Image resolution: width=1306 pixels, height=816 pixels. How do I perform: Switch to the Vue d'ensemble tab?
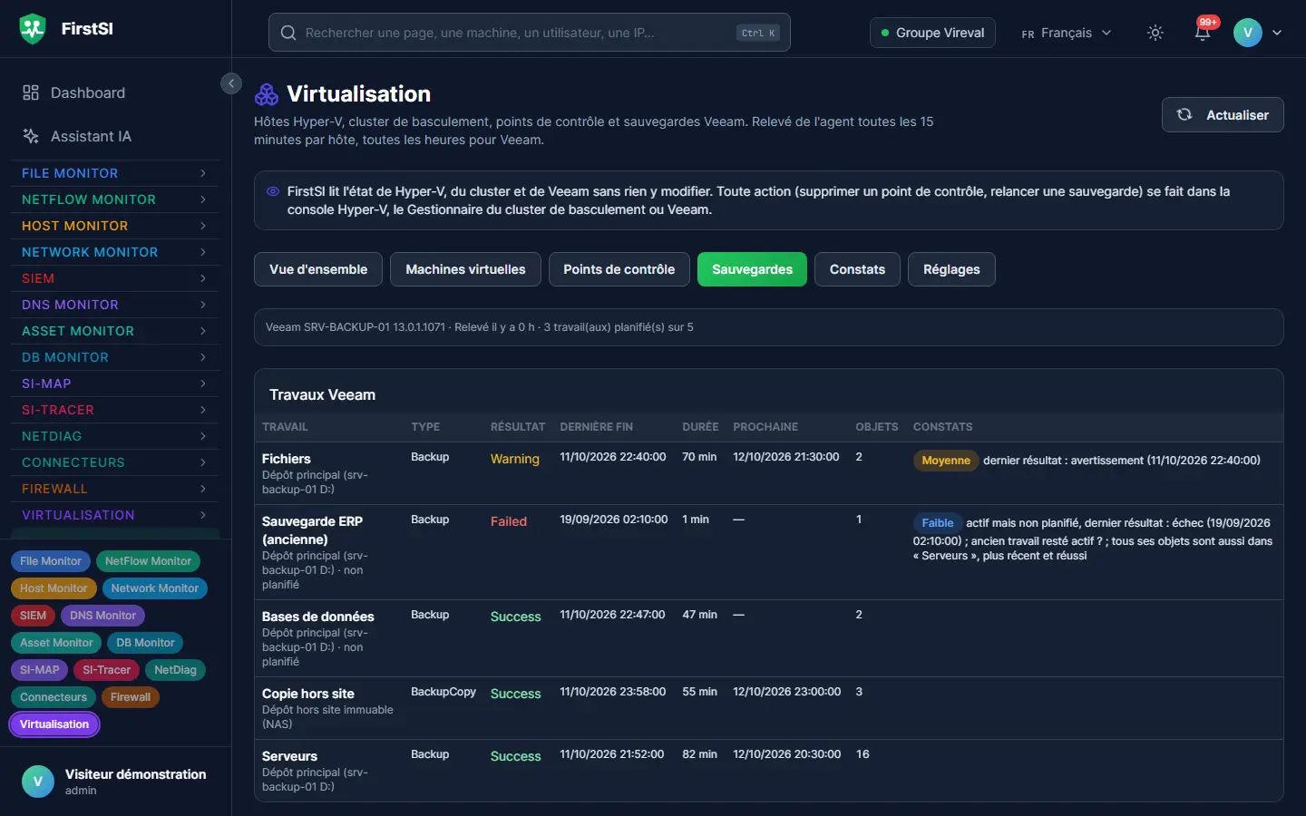318,269
